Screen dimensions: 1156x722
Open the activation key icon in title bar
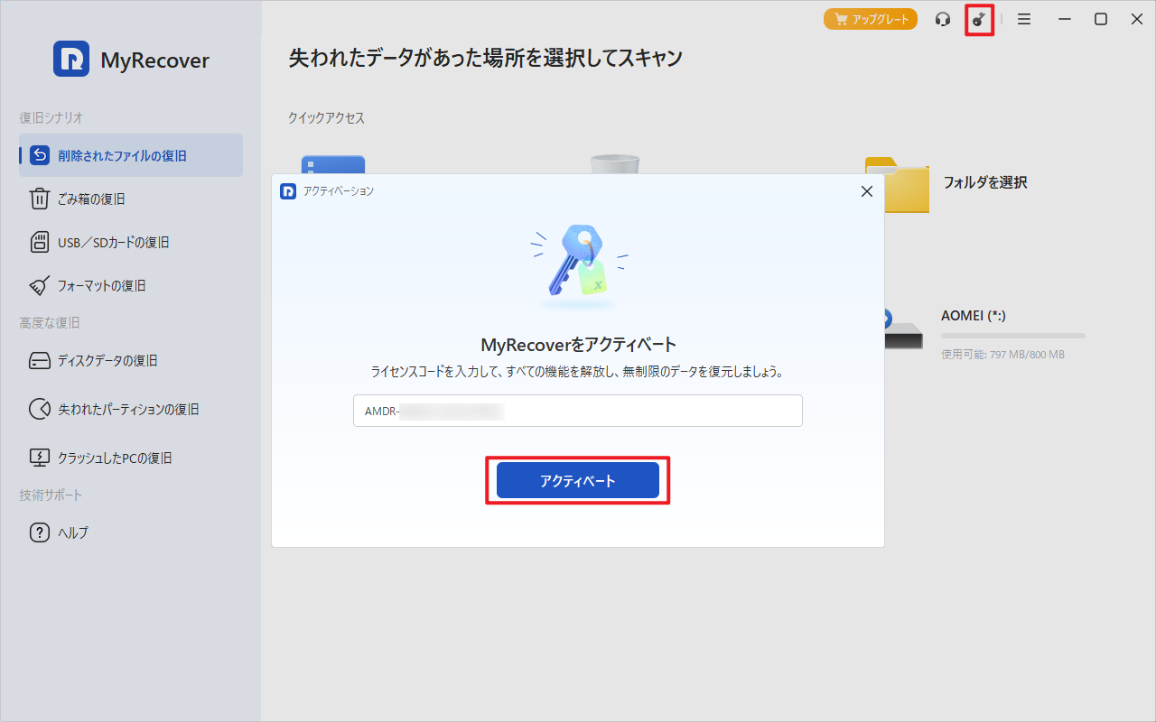pos(979,19)
